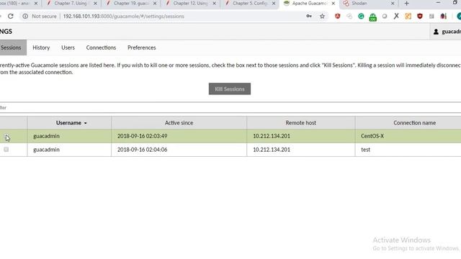Click the test connection name cell
Screen dimensions: 461x259
[408, 150]
